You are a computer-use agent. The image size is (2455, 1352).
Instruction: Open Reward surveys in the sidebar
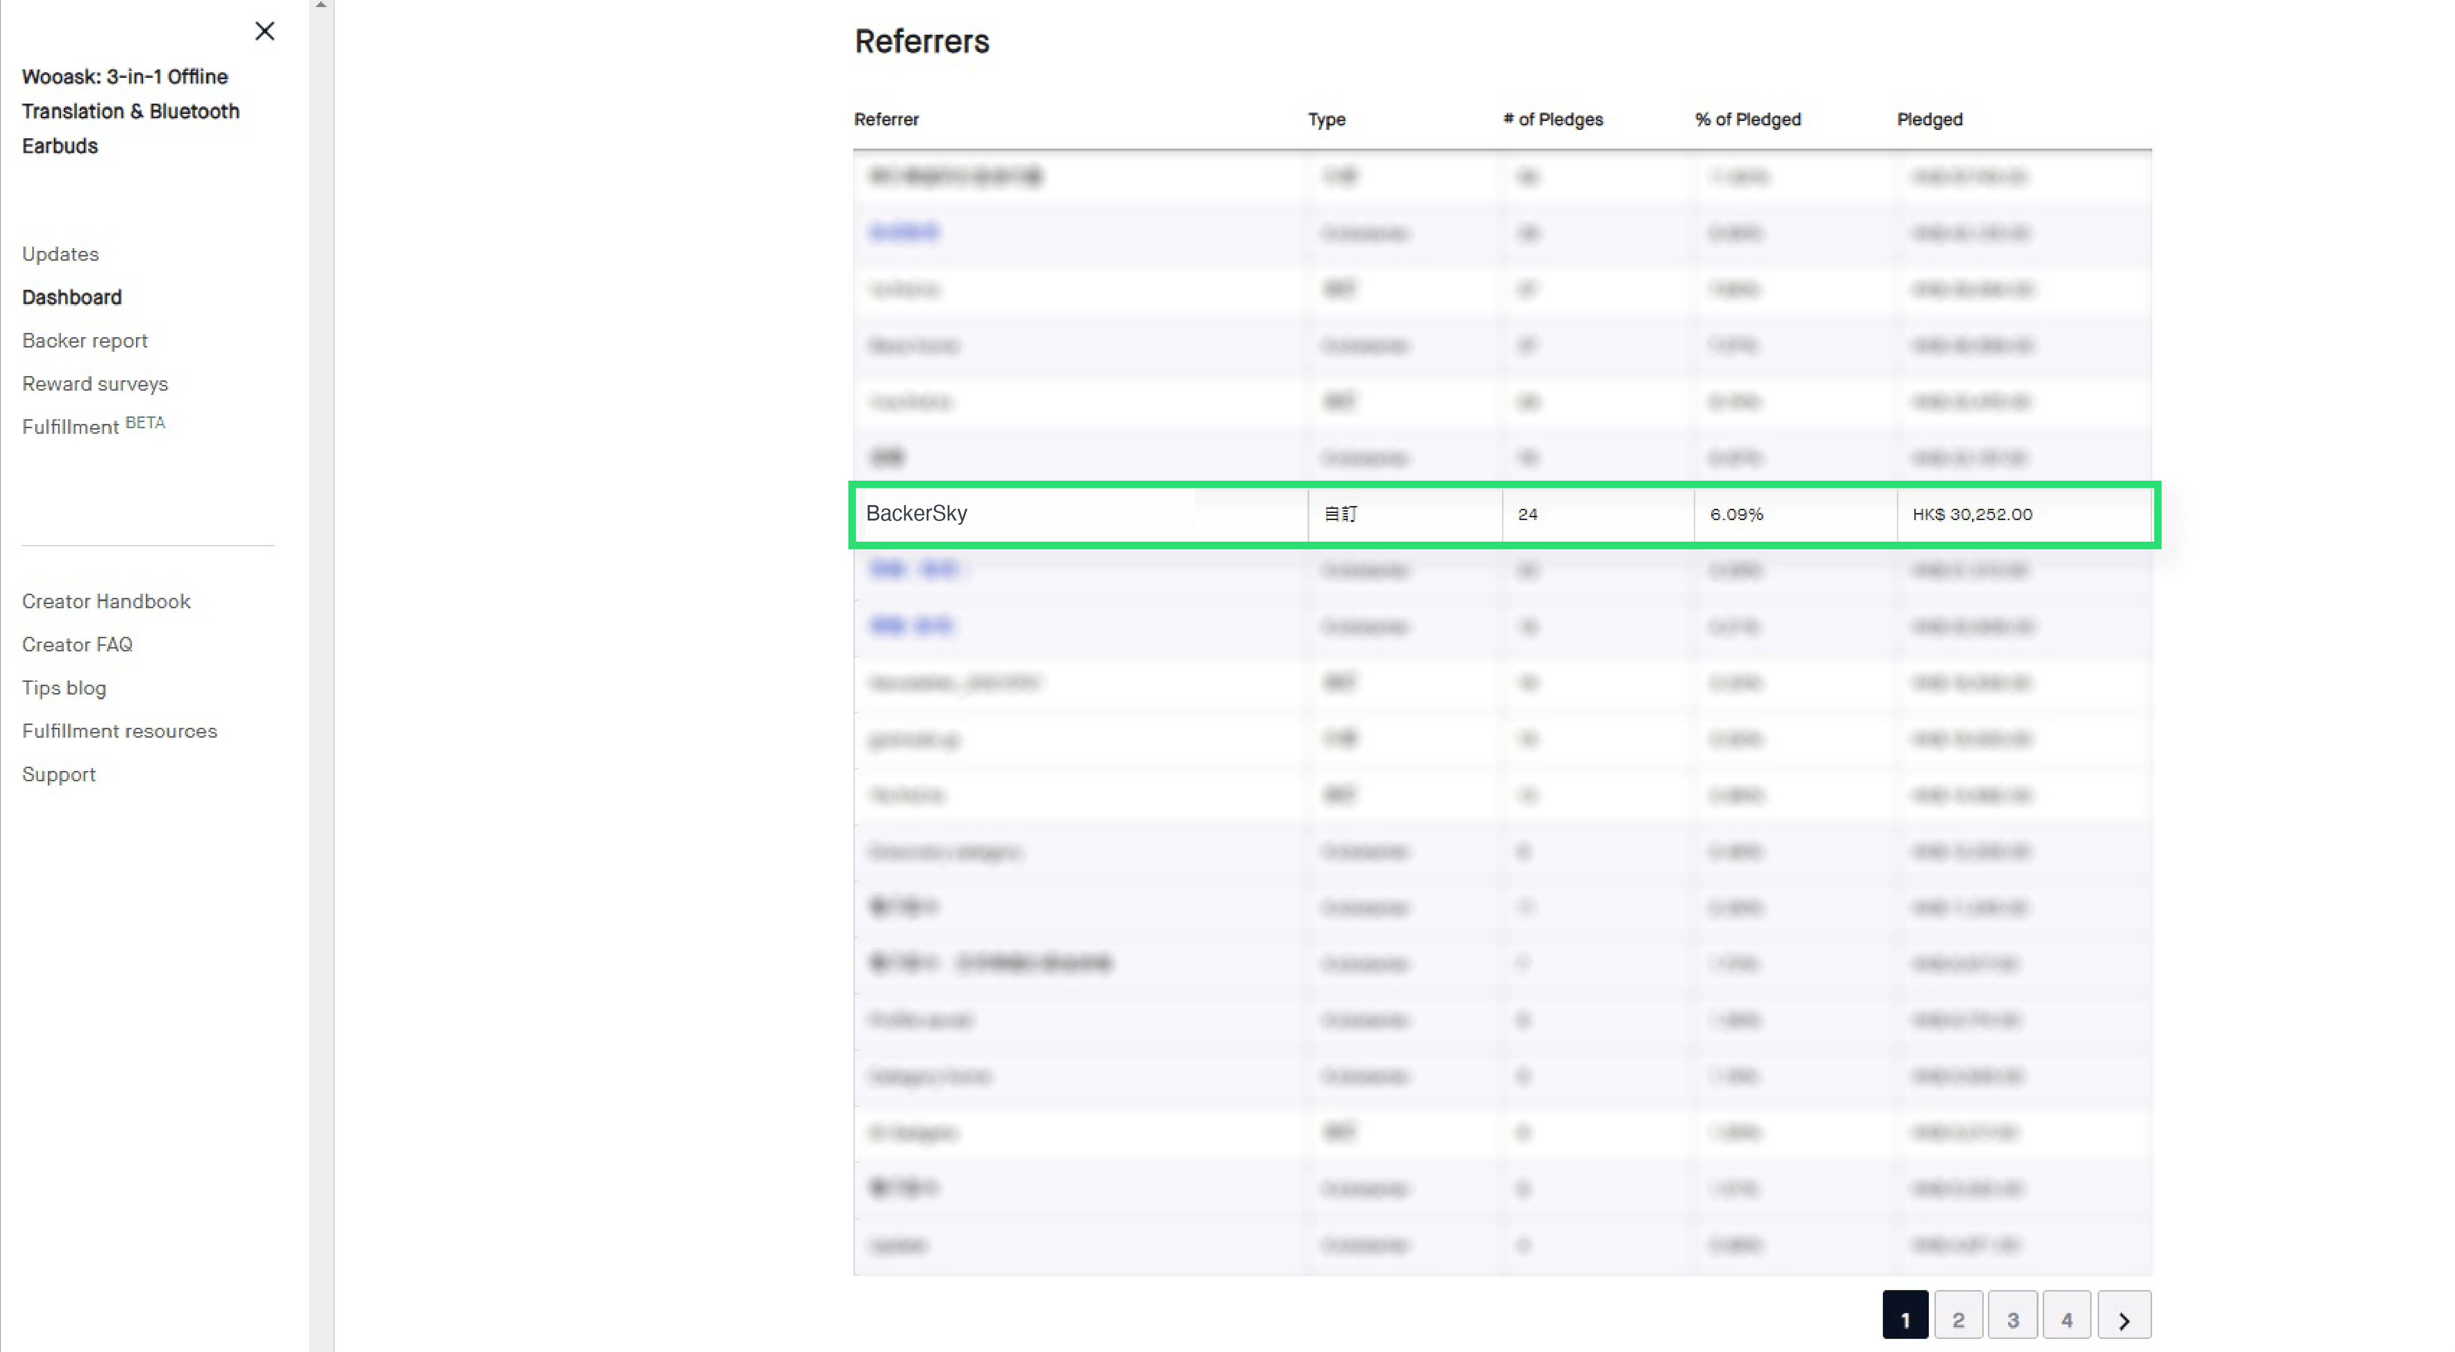[x=95, y=383]
